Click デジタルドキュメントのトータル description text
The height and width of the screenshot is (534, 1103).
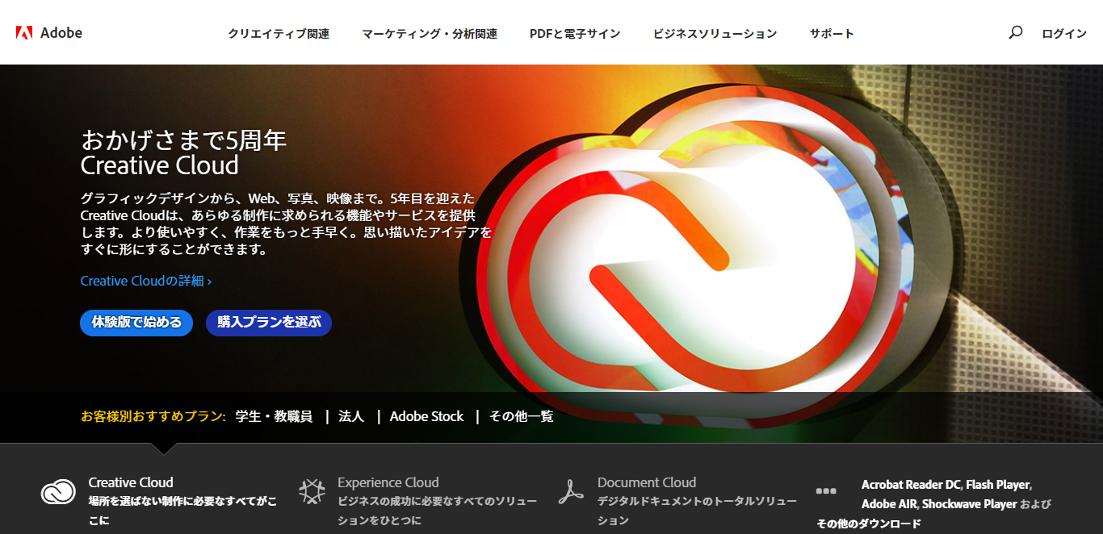(x=697, y=511)
